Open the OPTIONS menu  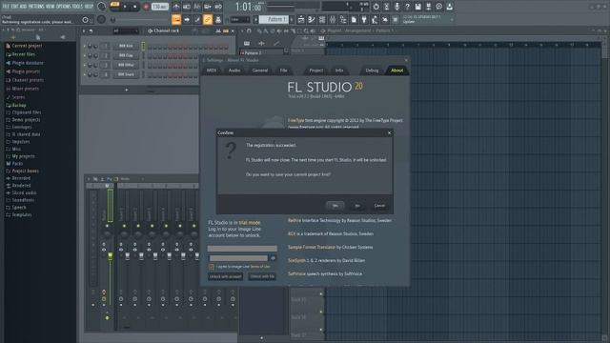[x=64, y=7]
